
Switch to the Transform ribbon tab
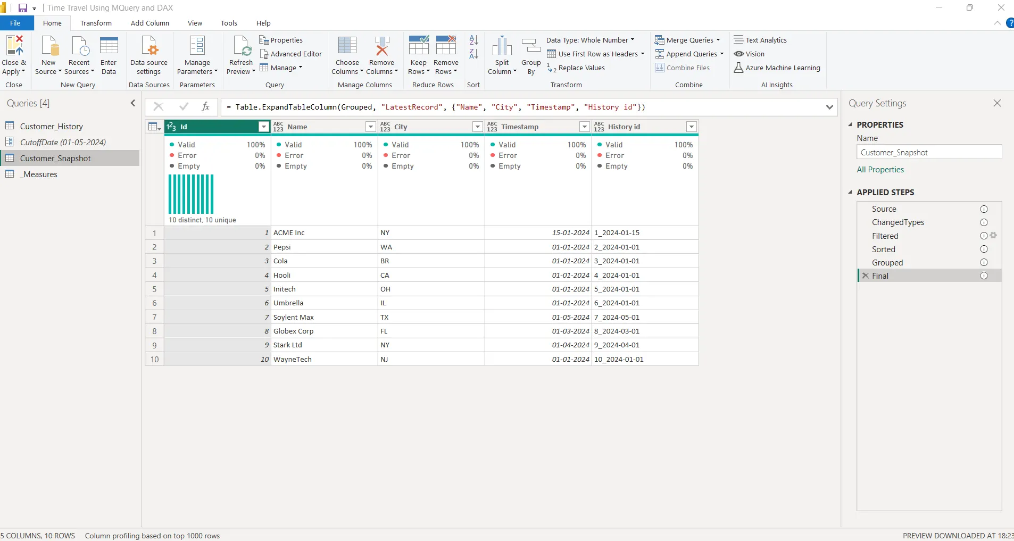point(96,23)
